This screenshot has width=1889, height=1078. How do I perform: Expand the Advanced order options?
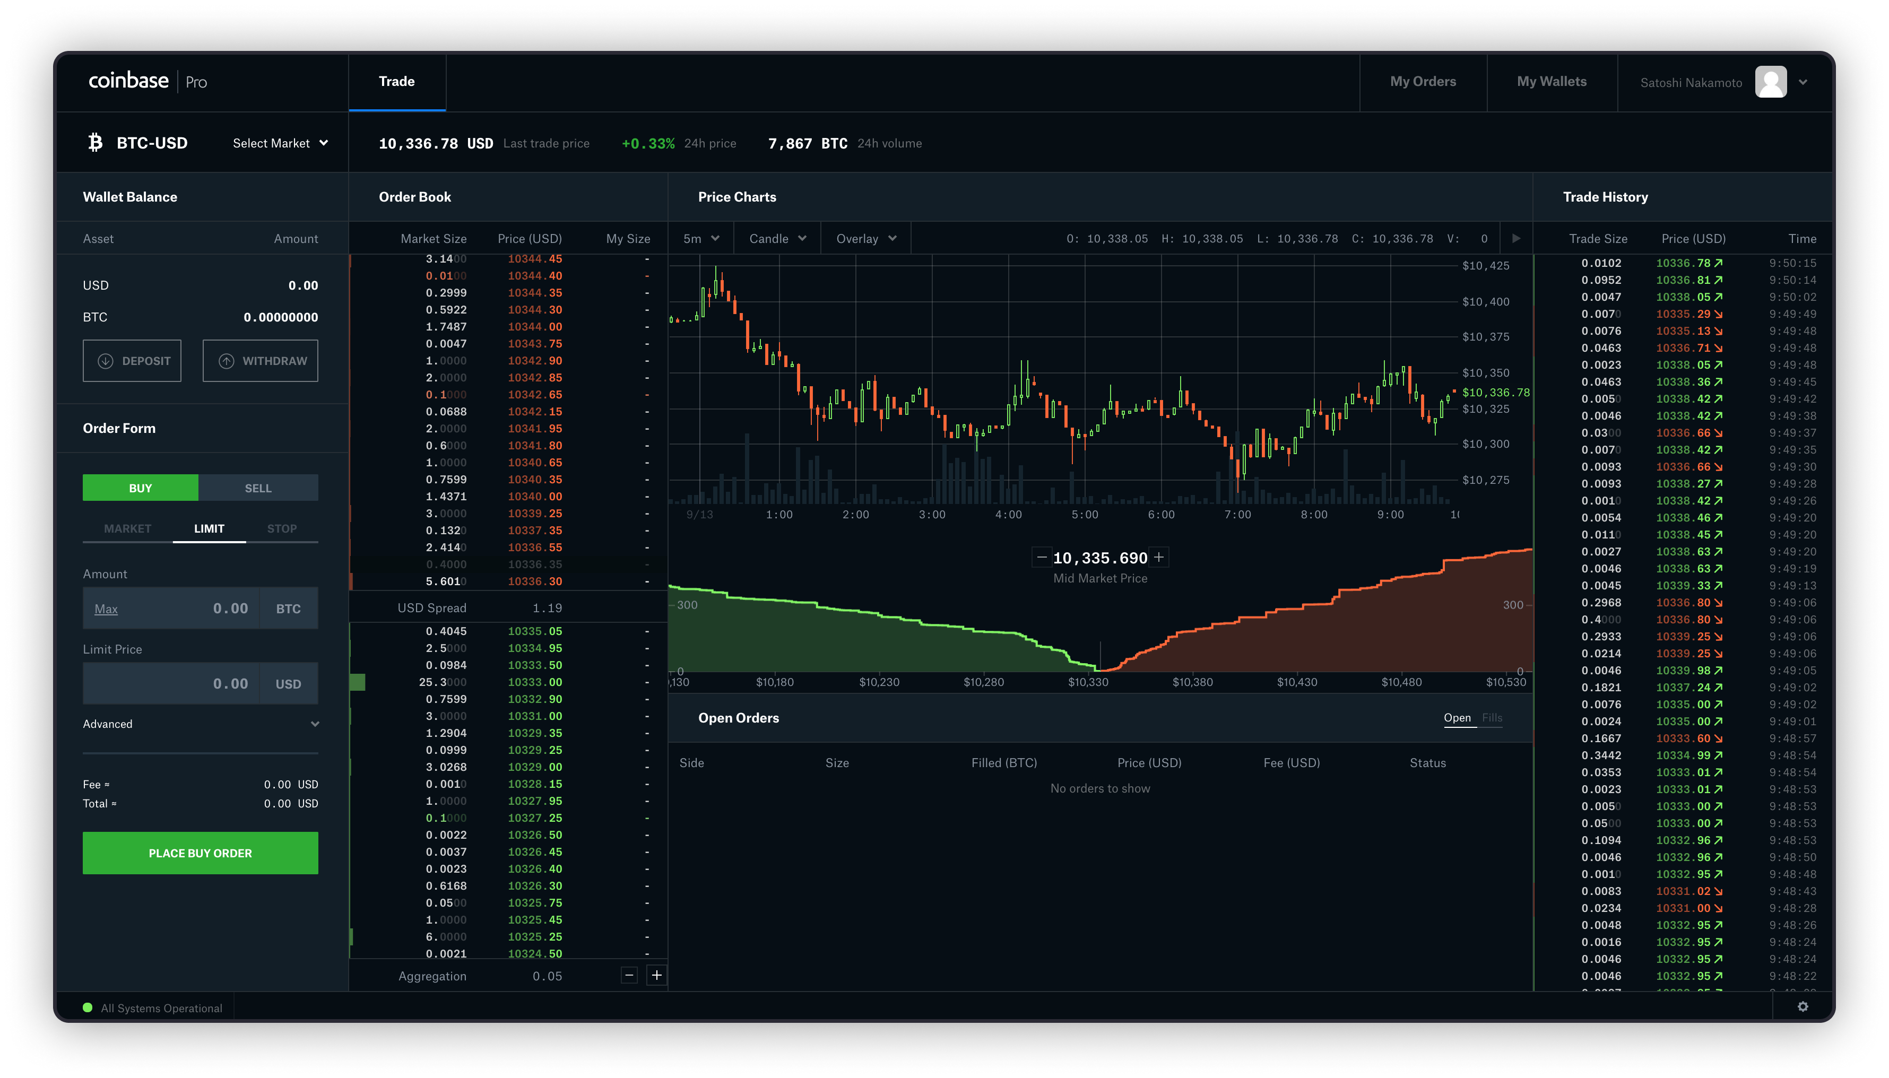[200, 724]
